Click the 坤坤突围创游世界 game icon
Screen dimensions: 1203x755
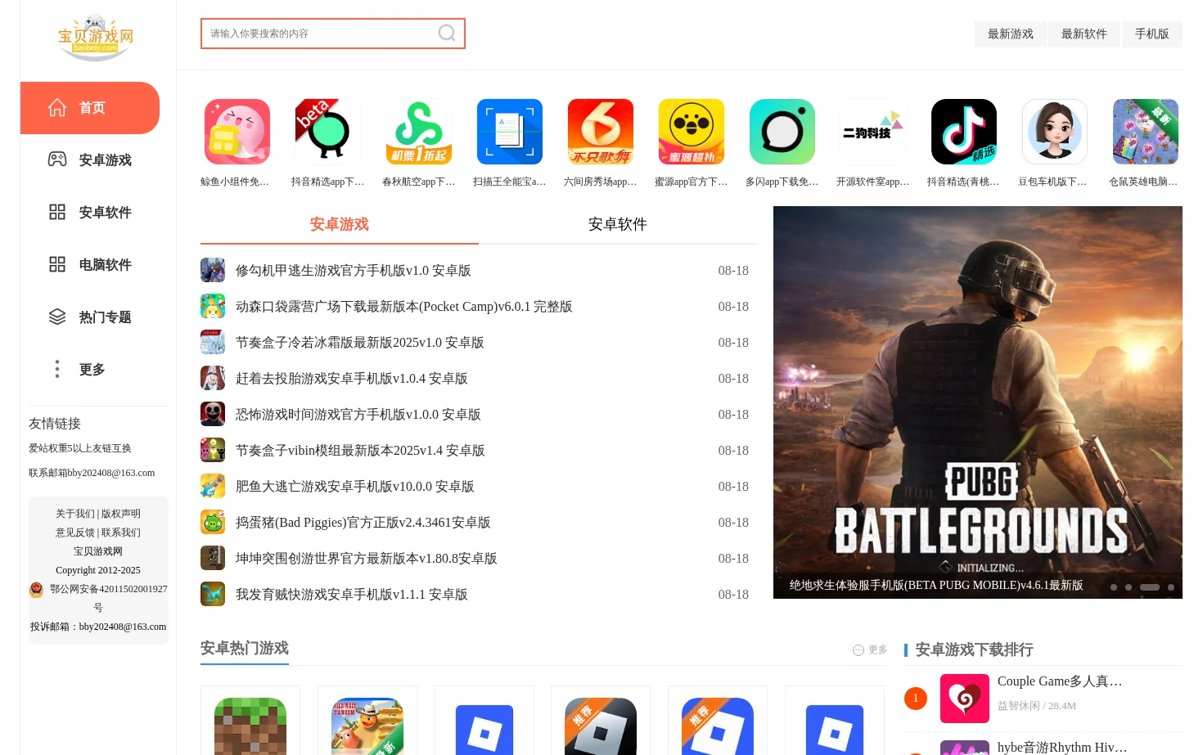click(213, 558)
